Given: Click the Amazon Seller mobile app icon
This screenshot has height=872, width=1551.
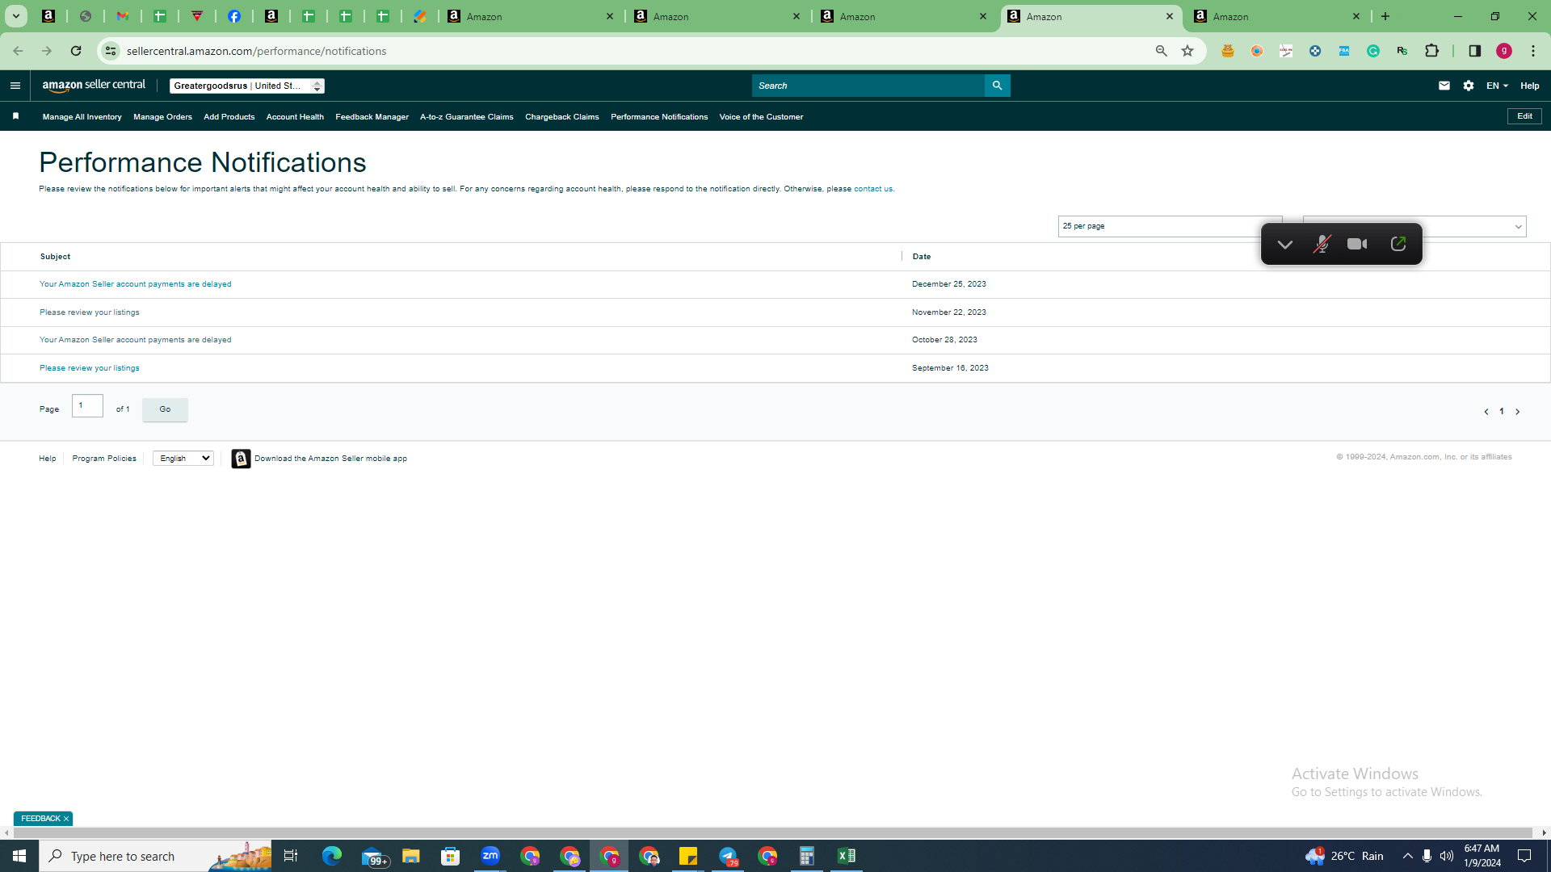Looking at the screenshot, I should 241,459.
